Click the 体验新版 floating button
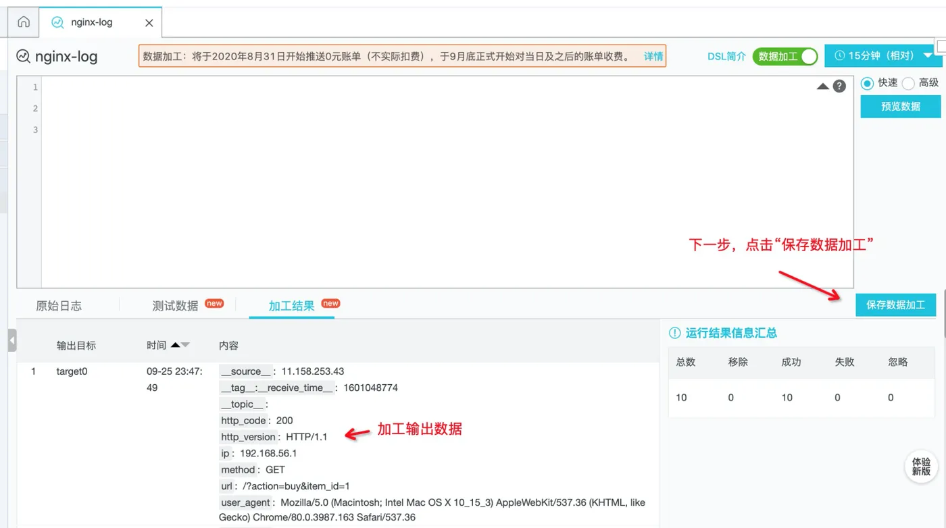The height and width of the screenshot is (528, 946). tap(921, 467)
